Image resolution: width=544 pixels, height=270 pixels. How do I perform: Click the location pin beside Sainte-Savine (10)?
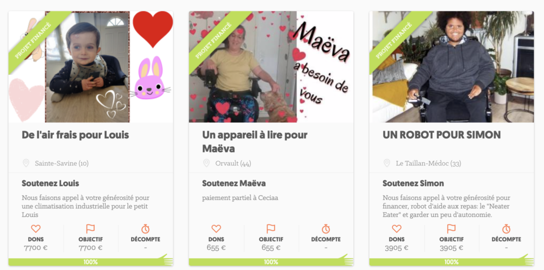click(26, 163)
